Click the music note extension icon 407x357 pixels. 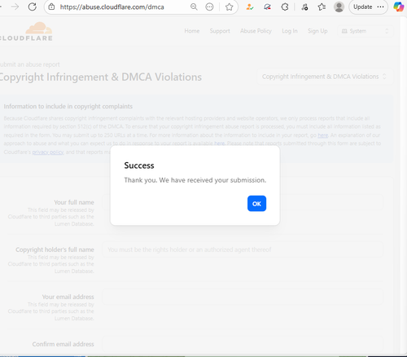click(x=304, y=7)
